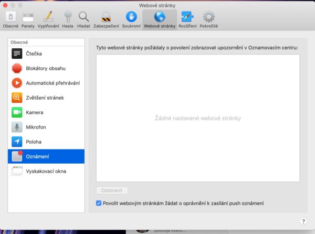Viewport: 315px width, 234px height.
Task: Open the Panely preferences tab
Action: click(28, 18)
